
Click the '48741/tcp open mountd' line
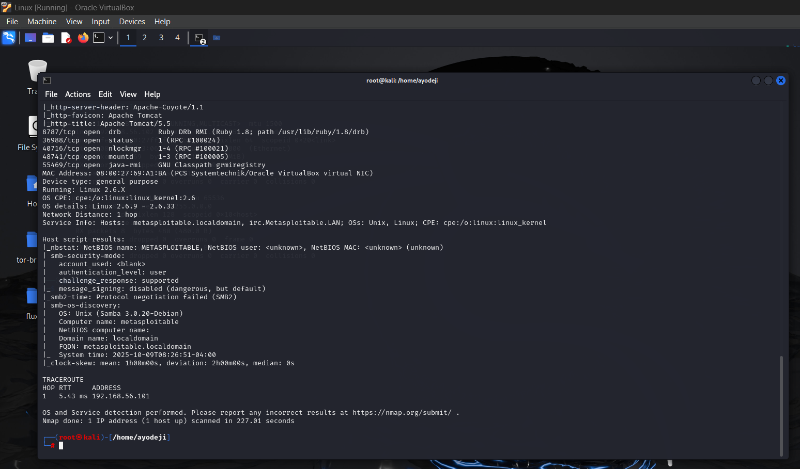[x=135, y=157]
